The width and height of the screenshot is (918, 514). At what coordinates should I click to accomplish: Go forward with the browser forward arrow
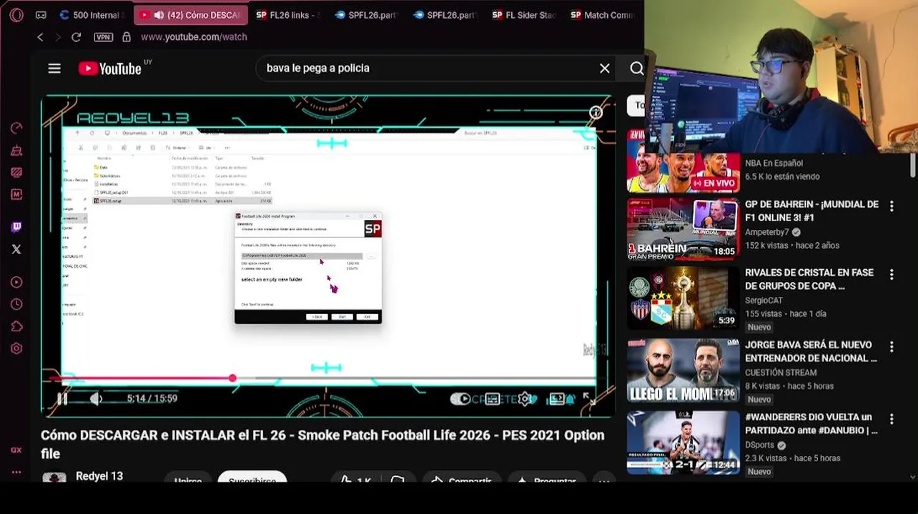click(58, 37)
